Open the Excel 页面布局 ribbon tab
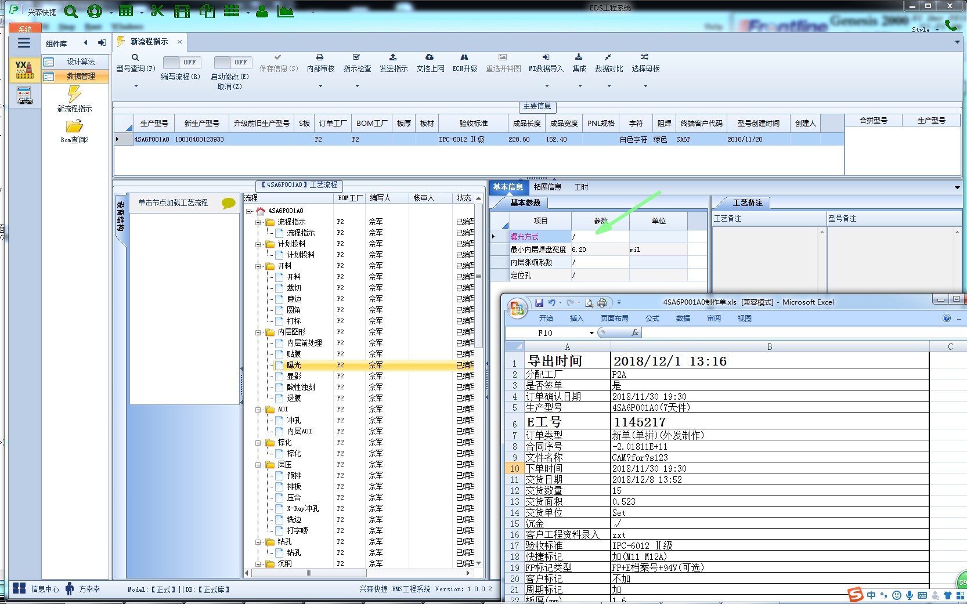 tap(614, 318)
